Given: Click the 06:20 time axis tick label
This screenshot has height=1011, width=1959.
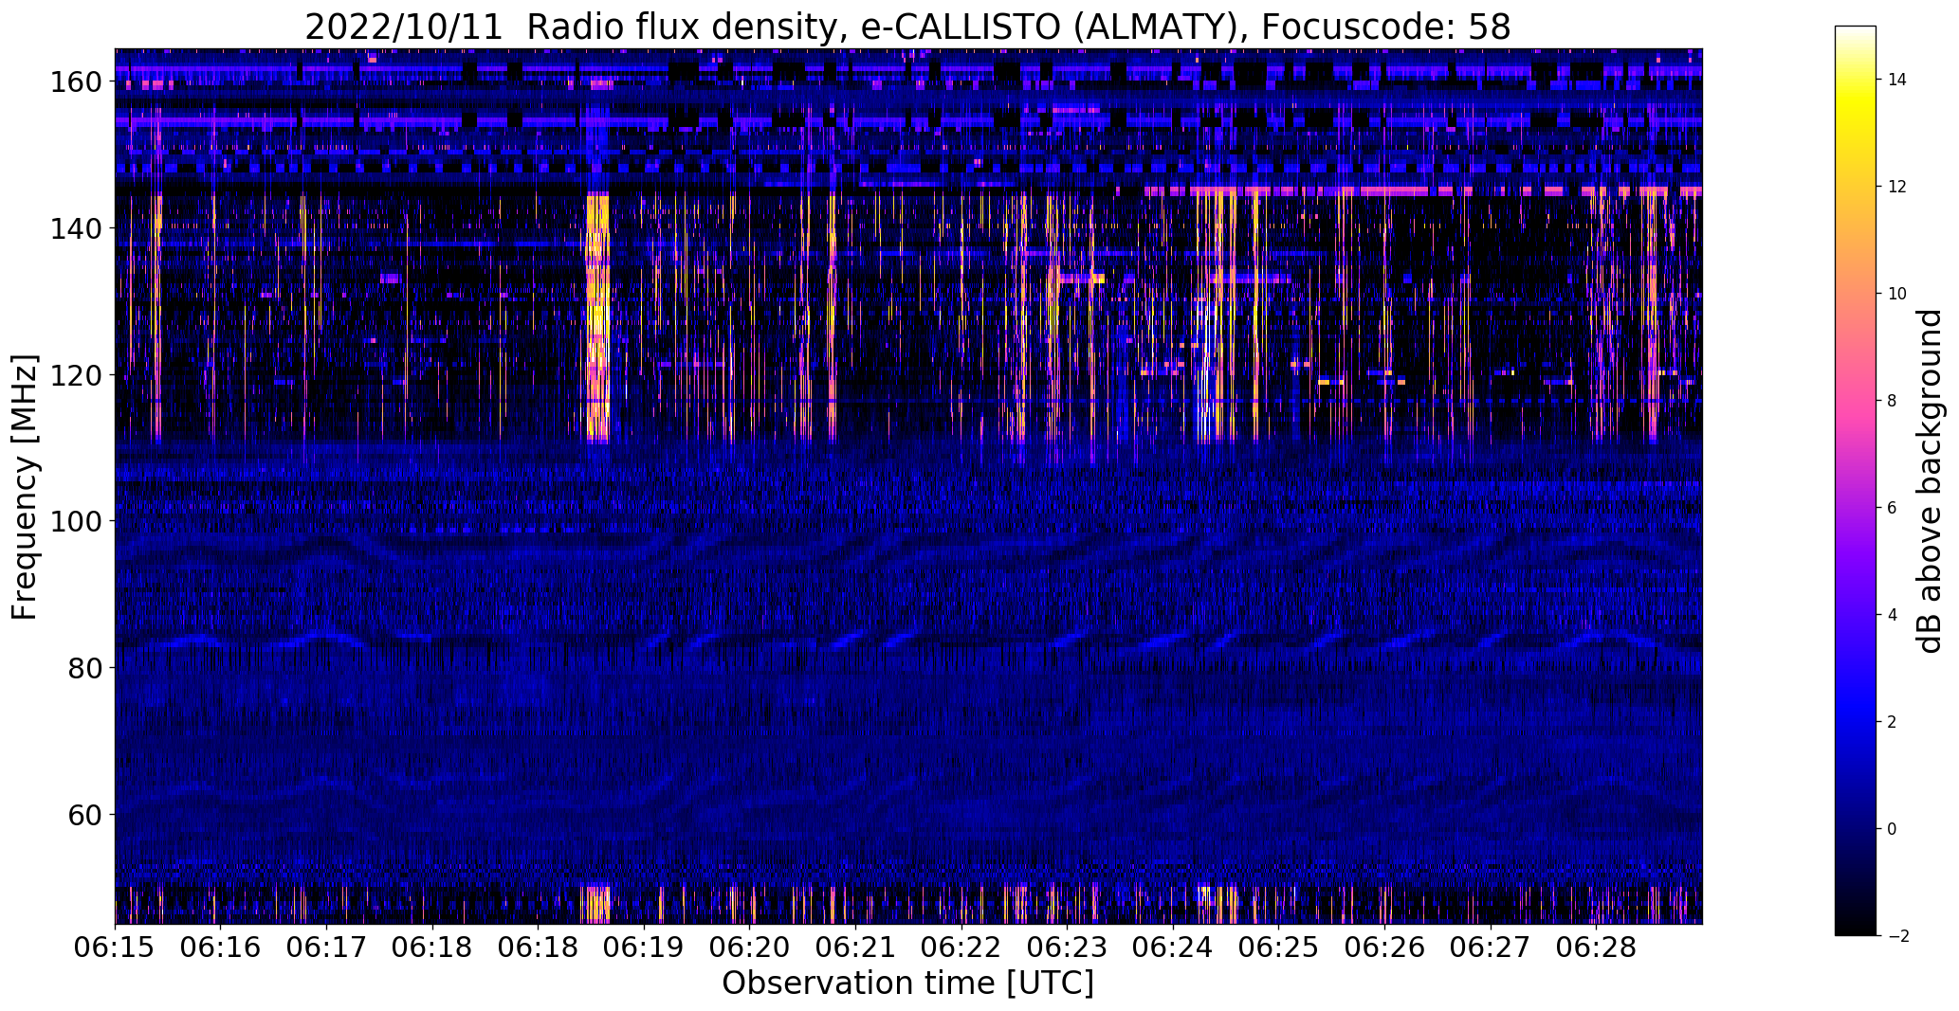Looking at the screenshot, I should point(749,948).
